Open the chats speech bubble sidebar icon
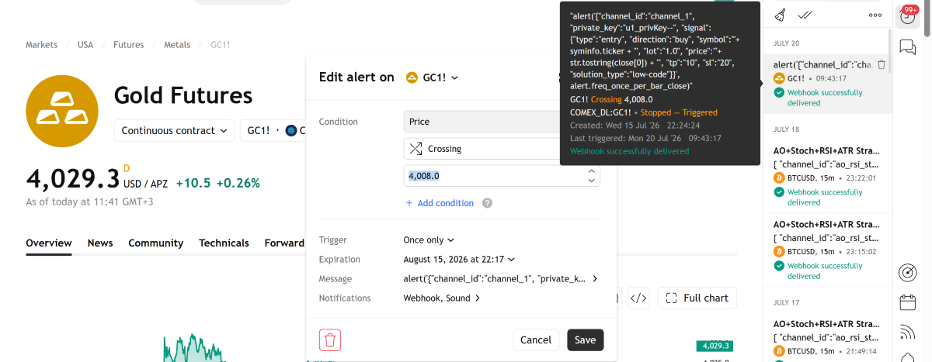932x362 pixels. pyautogui.click(x=907, y=47)
